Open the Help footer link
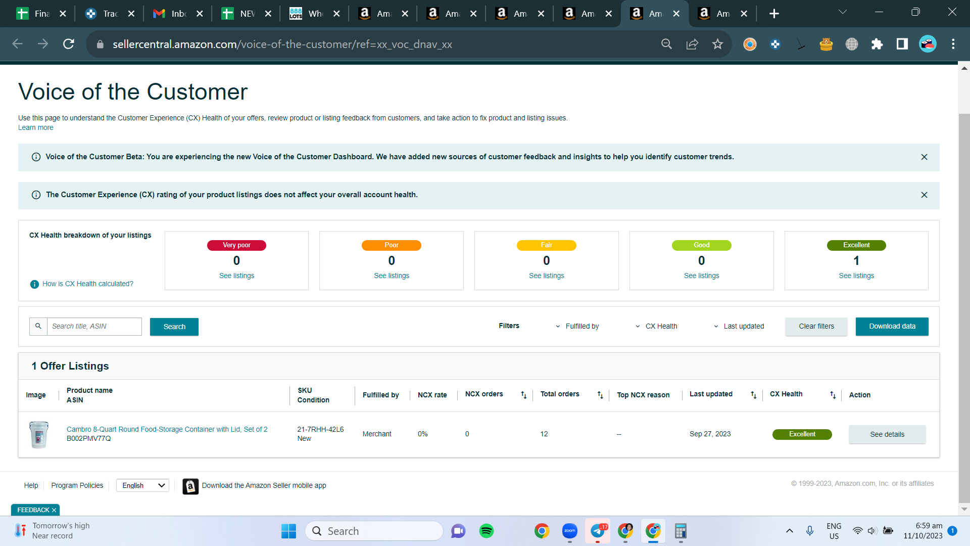 (x=31, y=485)
